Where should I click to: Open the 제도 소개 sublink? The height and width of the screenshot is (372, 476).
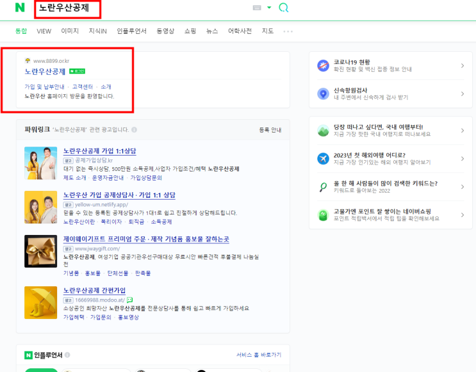pyautogui.click(x=75, y=178)
